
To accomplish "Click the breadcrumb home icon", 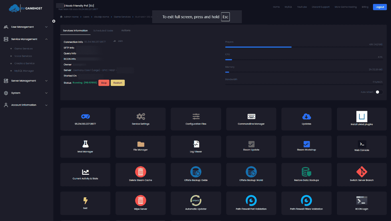I will 61,17.
